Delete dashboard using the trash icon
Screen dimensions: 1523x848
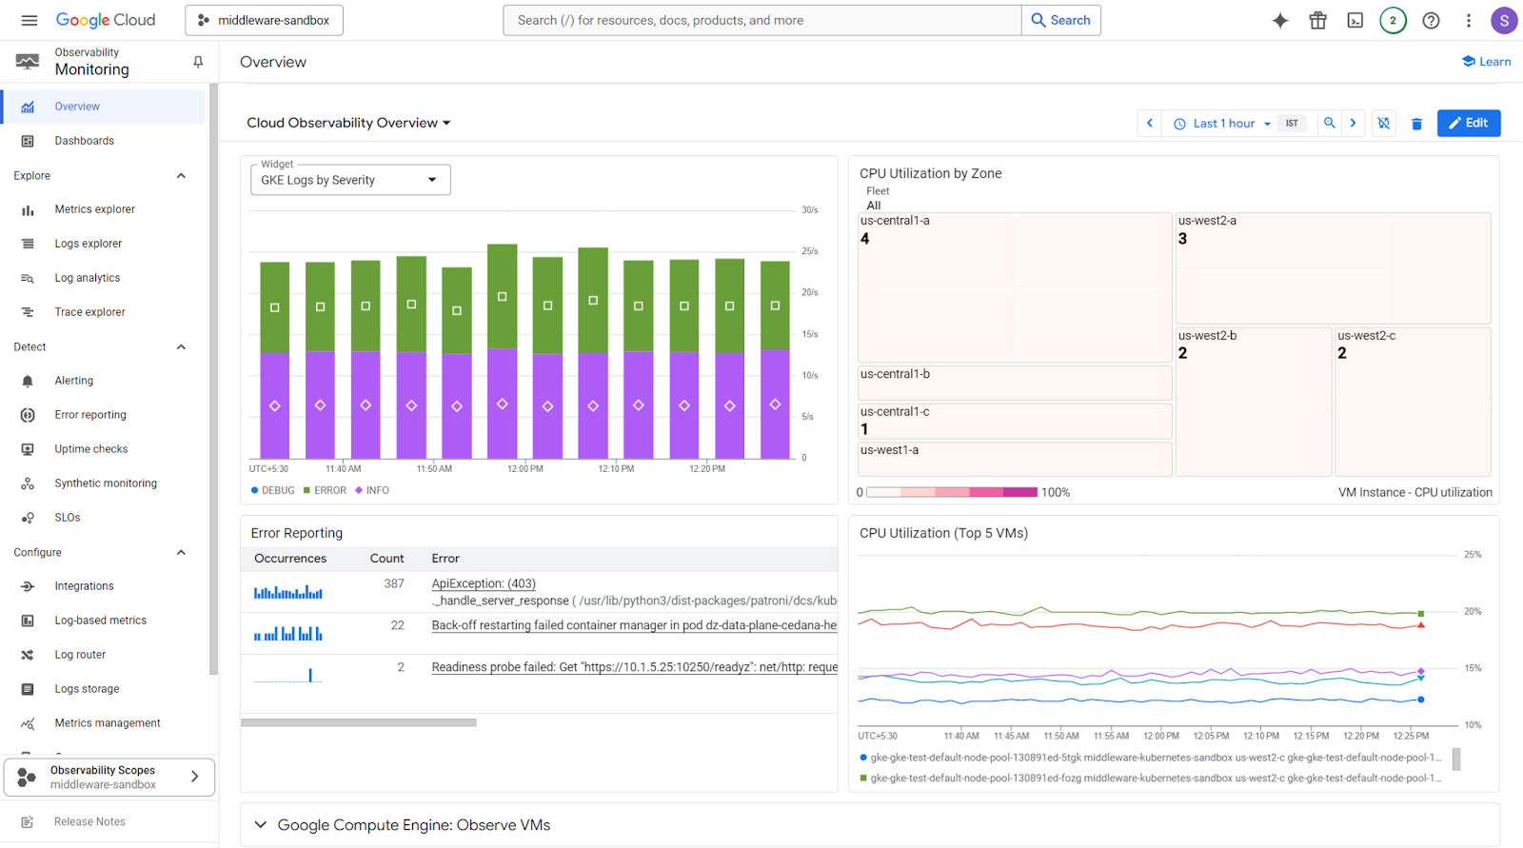point(1416,124)
